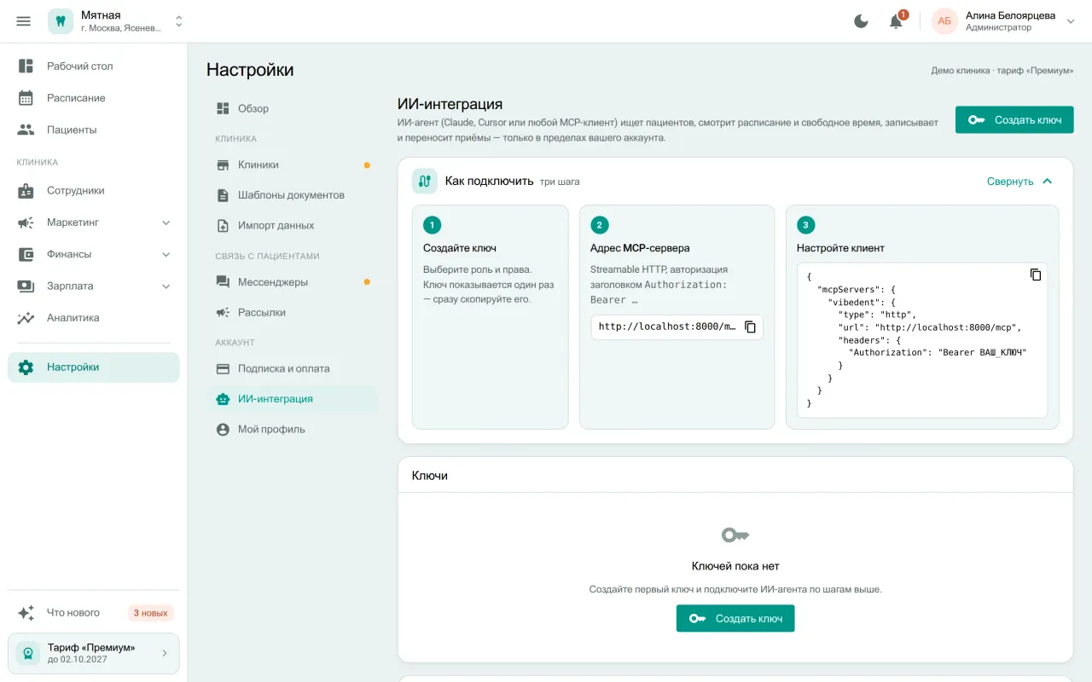Image resolution: width=1092 pixels, height=682 pixels.
Task: Copy the JSON client config icon
Action: 1036,275
